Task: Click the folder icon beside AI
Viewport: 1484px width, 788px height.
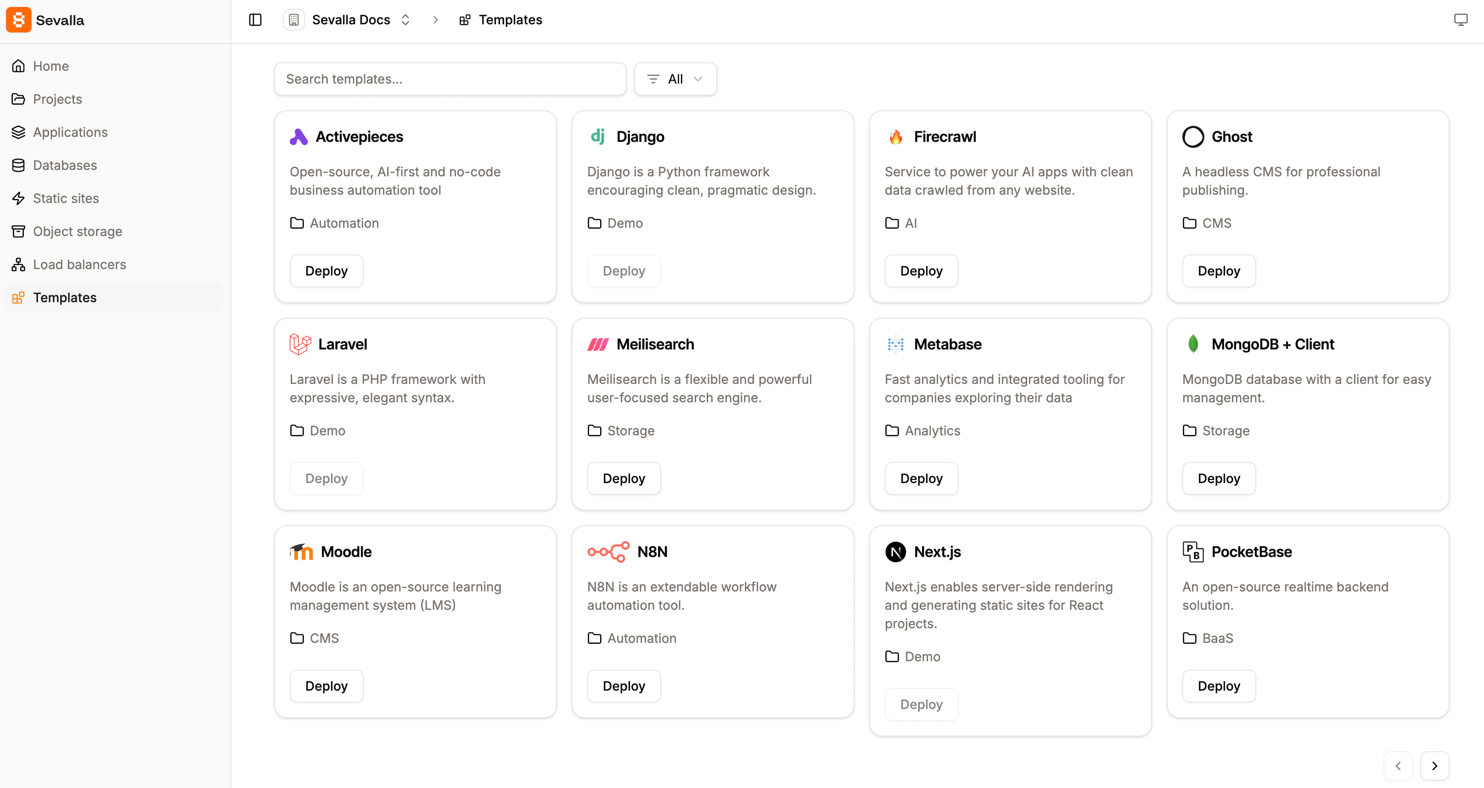Action: click(892, 223)
